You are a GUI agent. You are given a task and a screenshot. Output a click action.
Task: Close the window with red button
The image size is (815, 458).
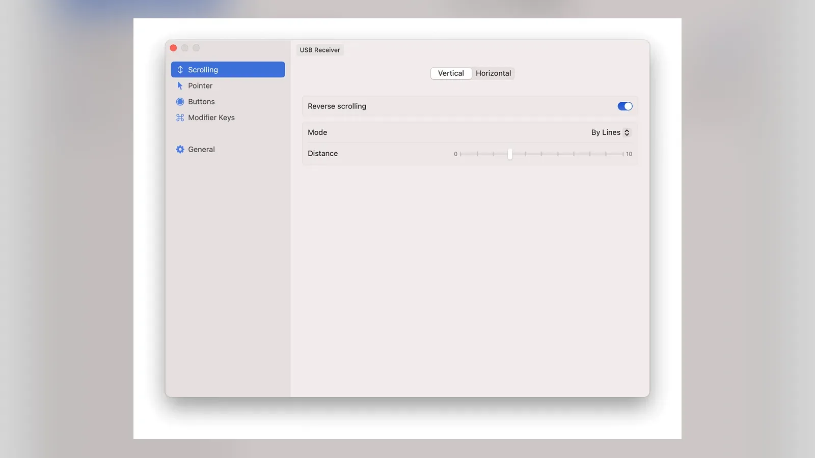(x=173, y=48)
